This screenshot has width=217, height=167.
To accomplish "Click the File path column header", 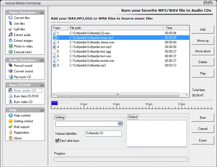I will click(115, 28).
